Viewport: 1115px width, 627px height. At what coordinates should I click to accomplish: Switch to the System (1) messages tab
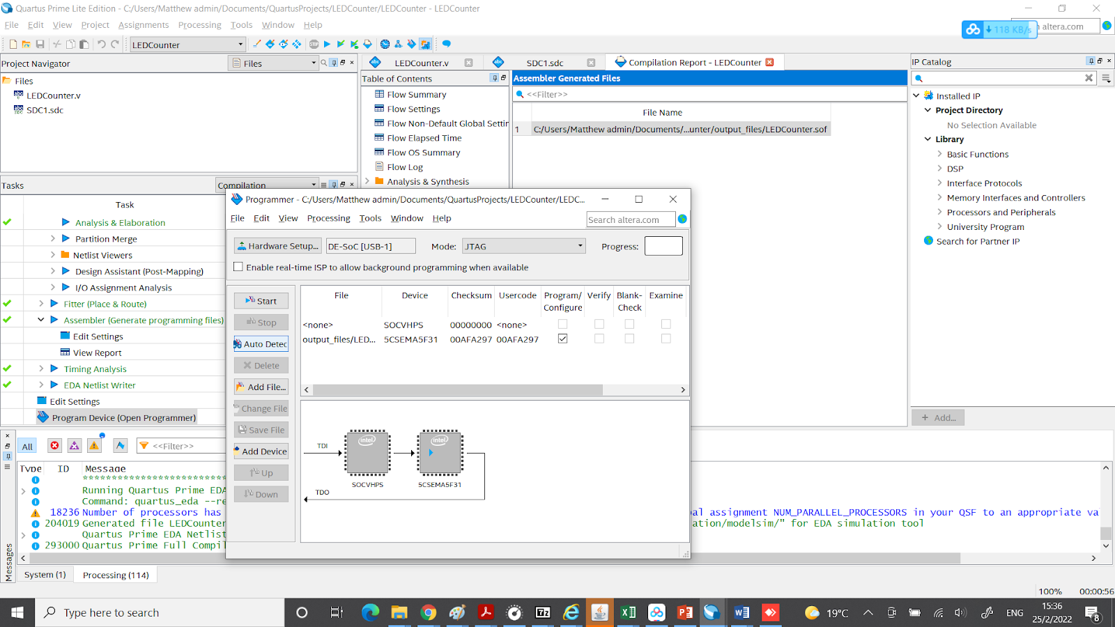coord(45,575)
